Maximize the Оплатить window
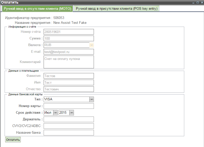 point(198,2)
